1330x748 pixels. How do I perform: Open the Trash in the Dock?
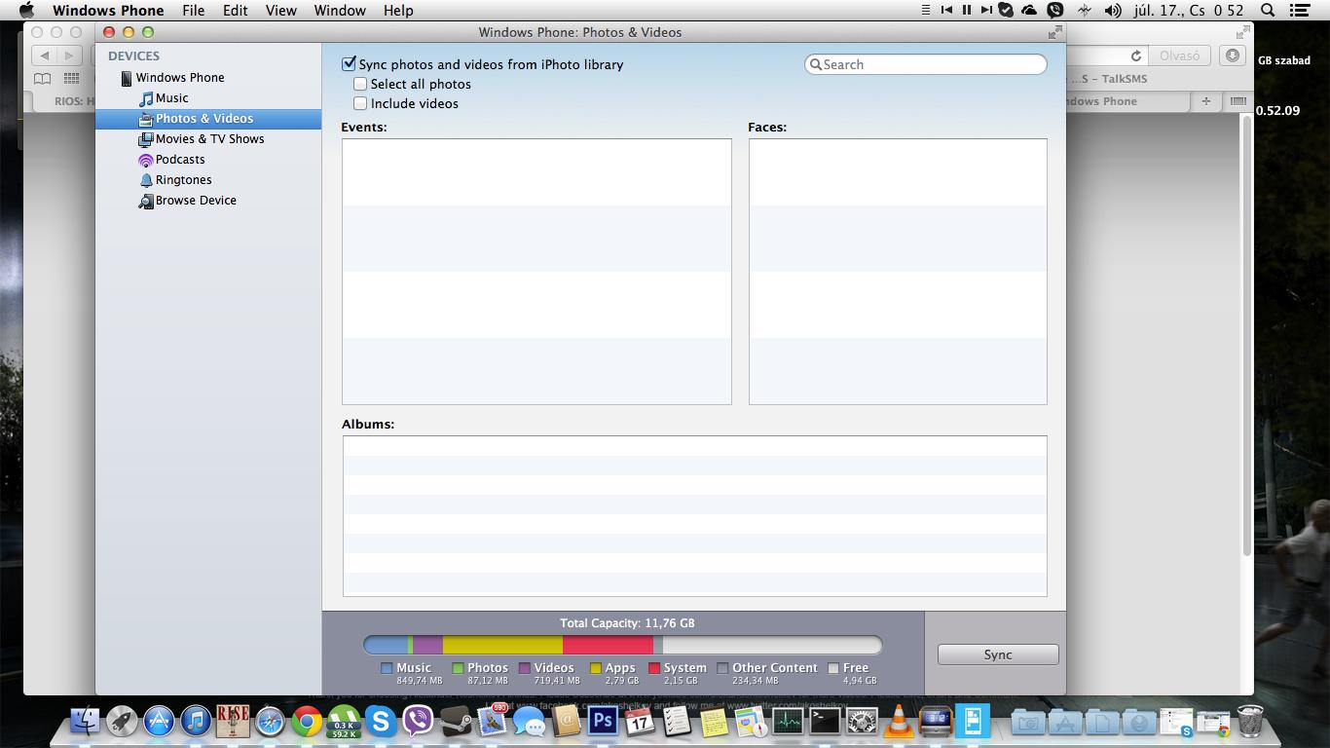click(1250, 722)
